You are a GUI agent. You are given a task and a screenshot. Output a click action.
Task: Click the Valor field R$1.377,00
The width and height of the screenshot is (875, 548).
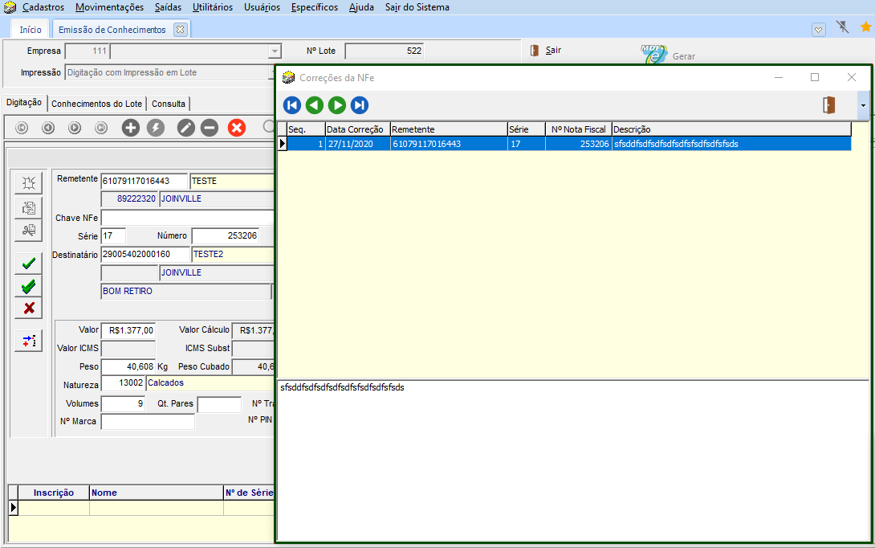pyautogui.click(x=128, y=330)
